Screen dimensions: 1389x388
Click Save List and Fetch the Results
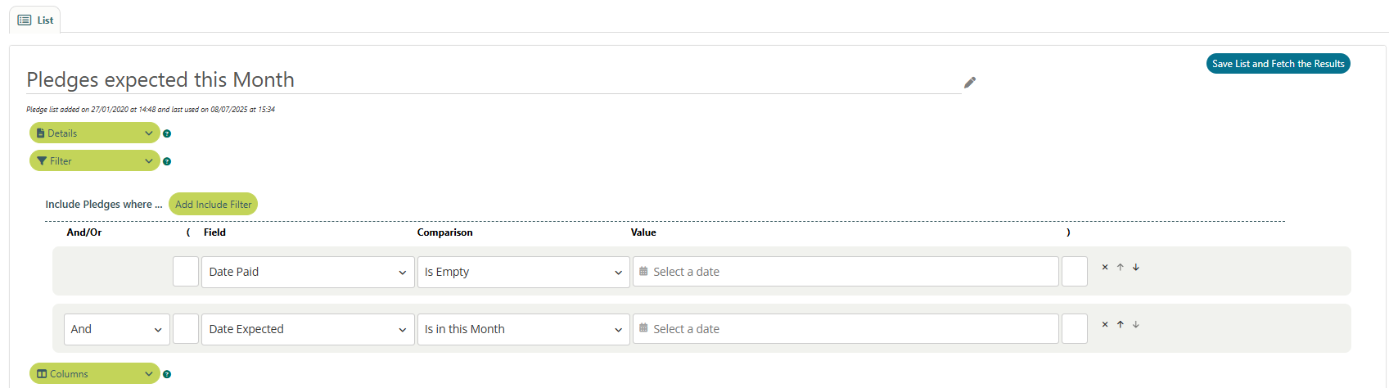click(x=1278, y=64)
